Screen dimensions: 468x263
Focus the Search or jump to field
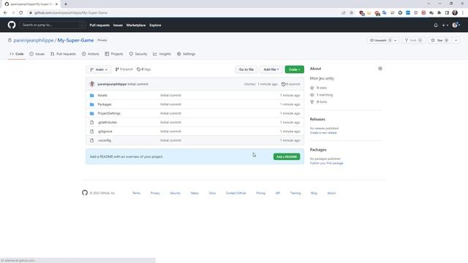click(53, 25)
